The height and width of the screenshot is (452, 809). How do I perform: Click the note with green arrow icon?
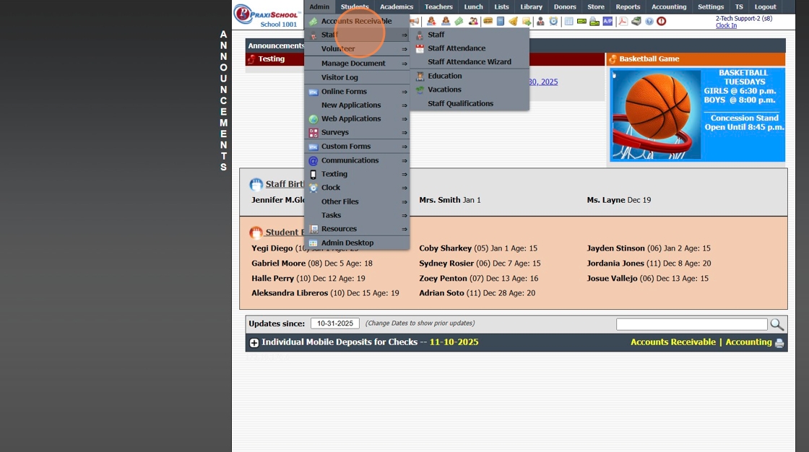click(527, 21)
